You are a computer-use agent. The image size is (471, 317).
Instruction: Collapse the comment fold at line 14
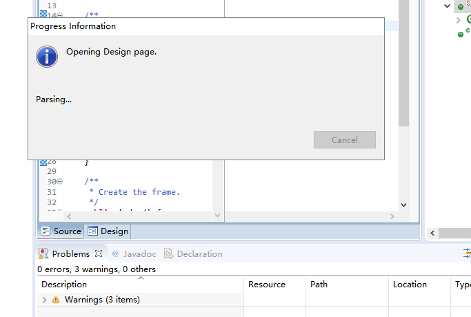(60, 15)
